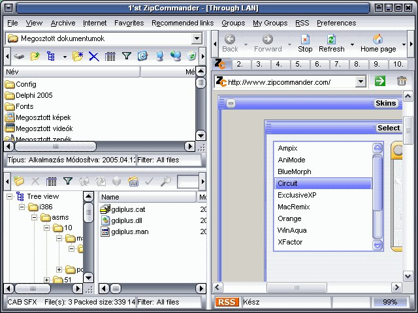Screen dimensions: 418x313
Task: Click the funnel filter icon in upper toolbar
Action: 127,56
